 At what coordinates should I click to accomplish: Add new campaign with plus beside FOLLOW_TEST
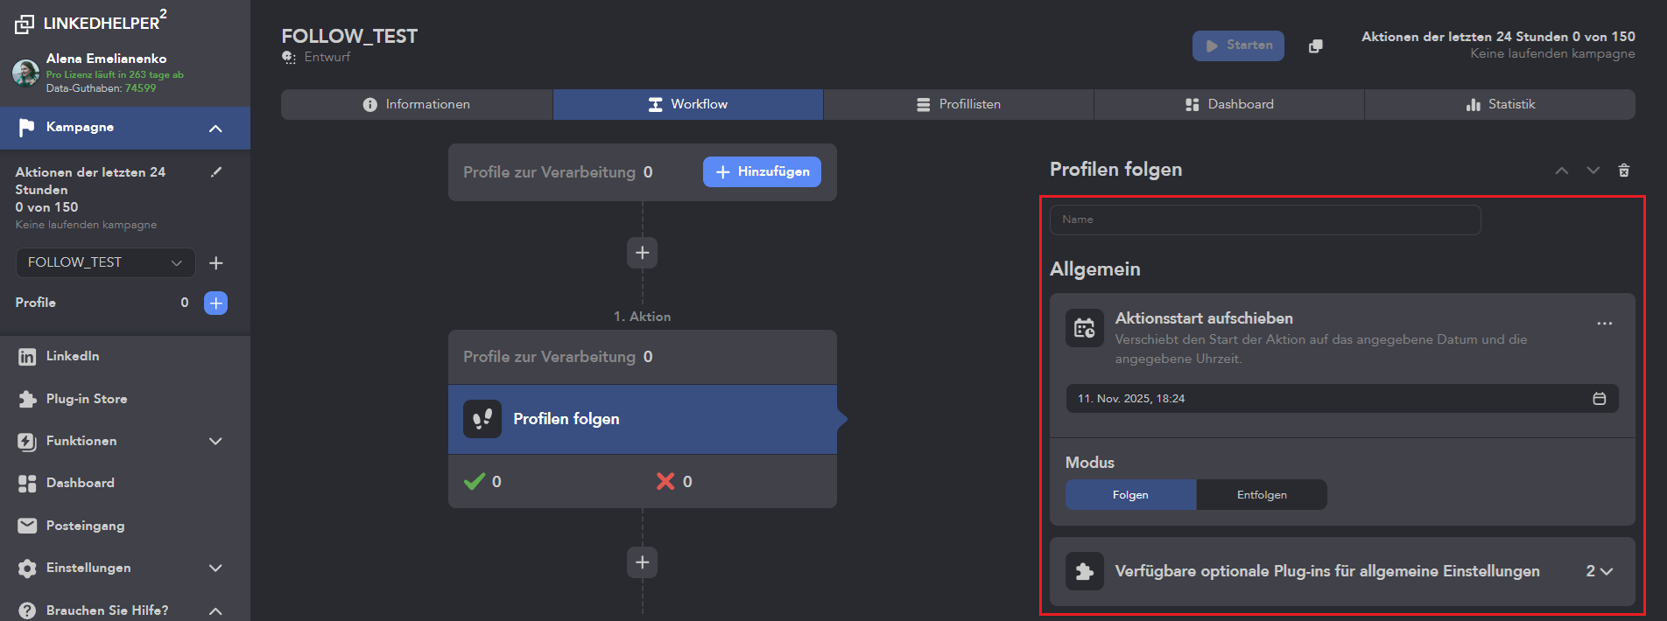(216, 263)
